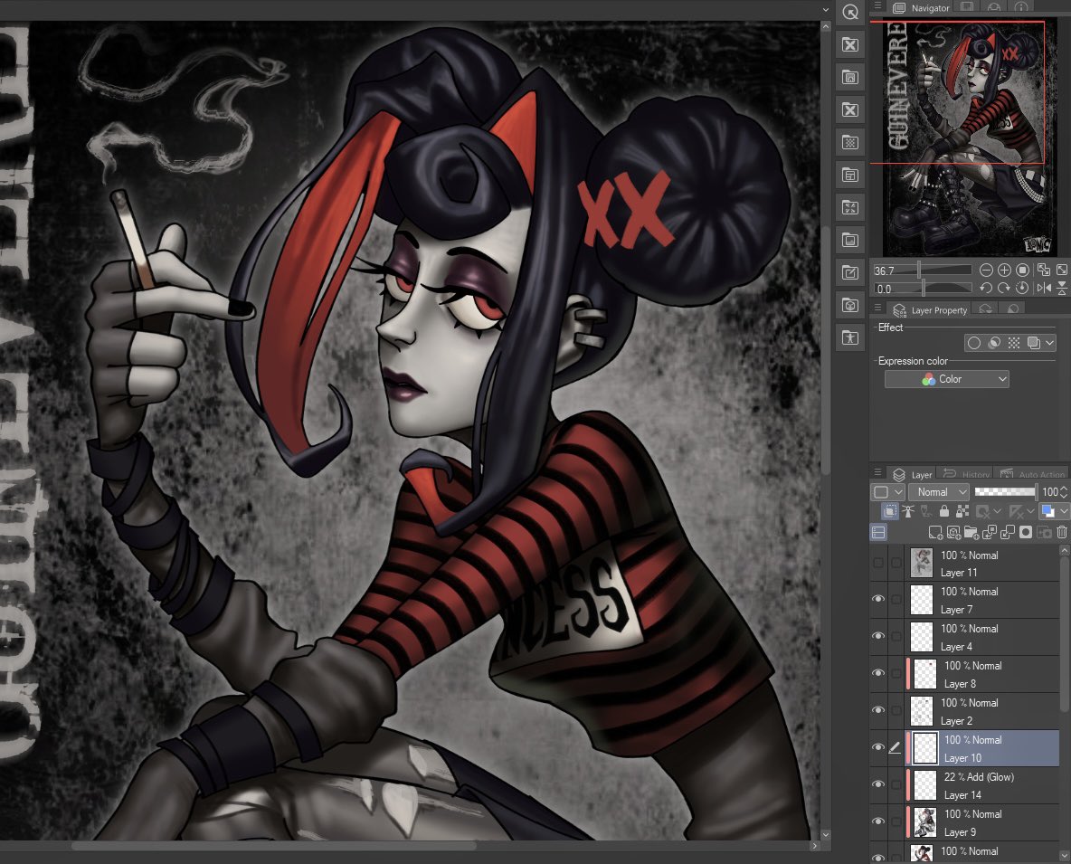The height and width of the screenshot is (864, 1071).
Task: Open the Layer Property panel hamburger menu
Action: pyautogui.click(x=877, y=308)
